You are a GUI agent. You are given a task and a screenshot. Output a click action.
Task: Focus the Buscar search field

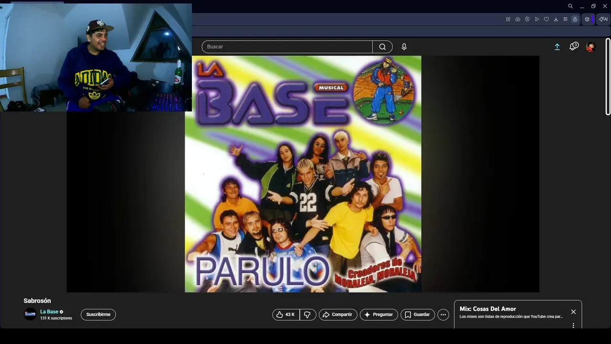(x=287, y=47)
